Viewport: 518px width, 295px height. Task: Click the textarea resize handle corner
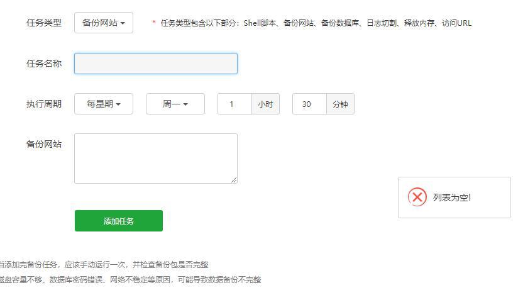click(234, 180)
